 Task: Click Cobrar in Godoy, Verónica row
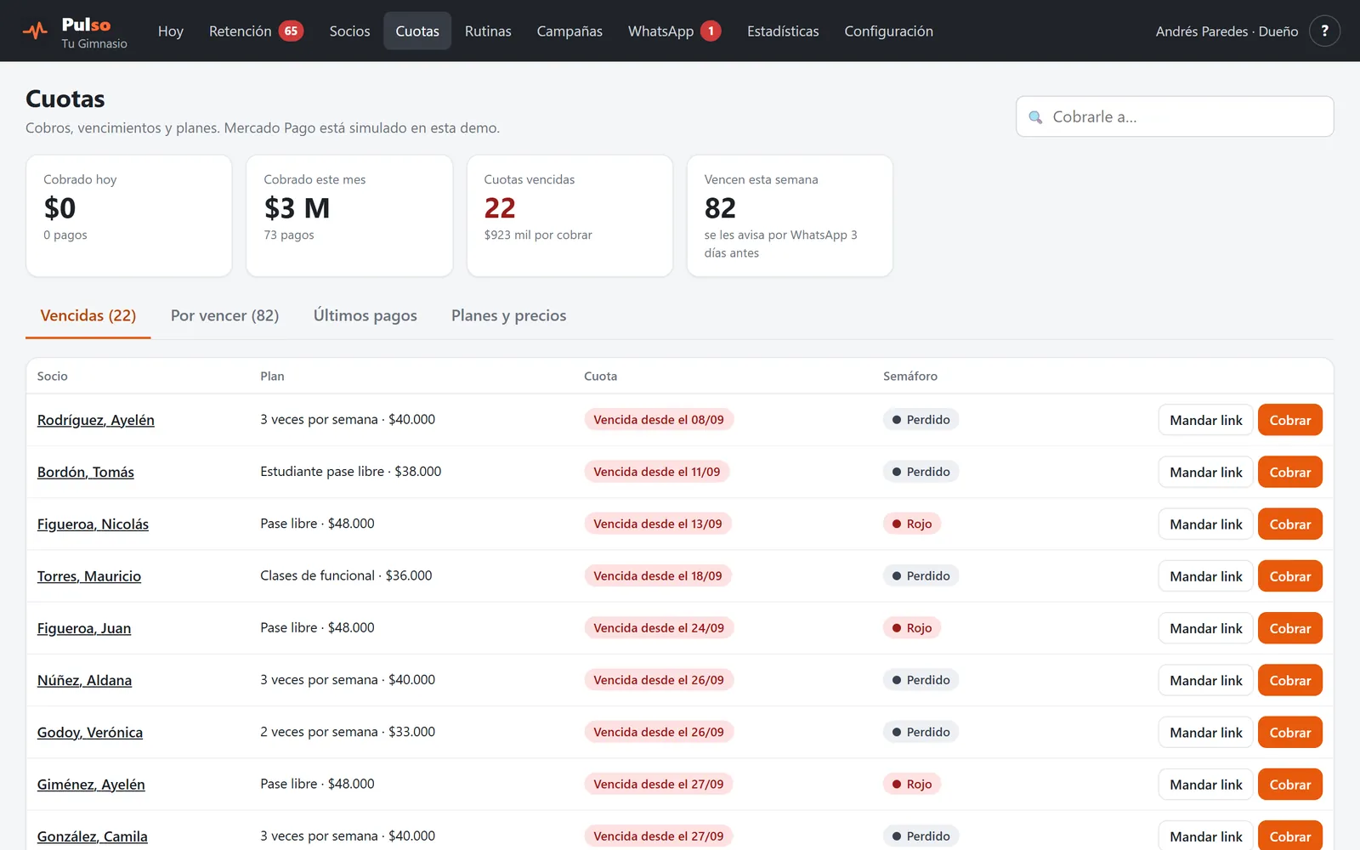click(1289, 733)
